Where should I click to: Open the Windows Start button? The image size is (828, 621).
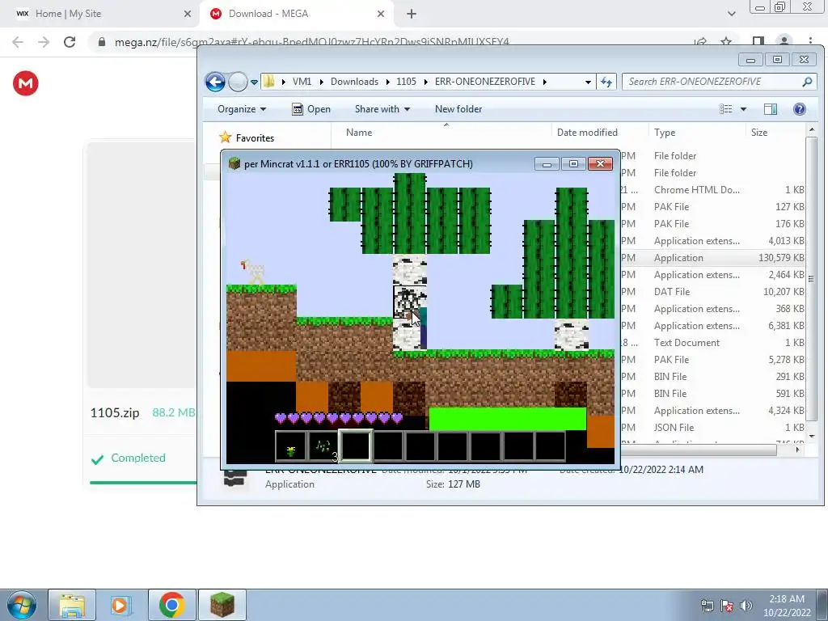tap(22, 605)
